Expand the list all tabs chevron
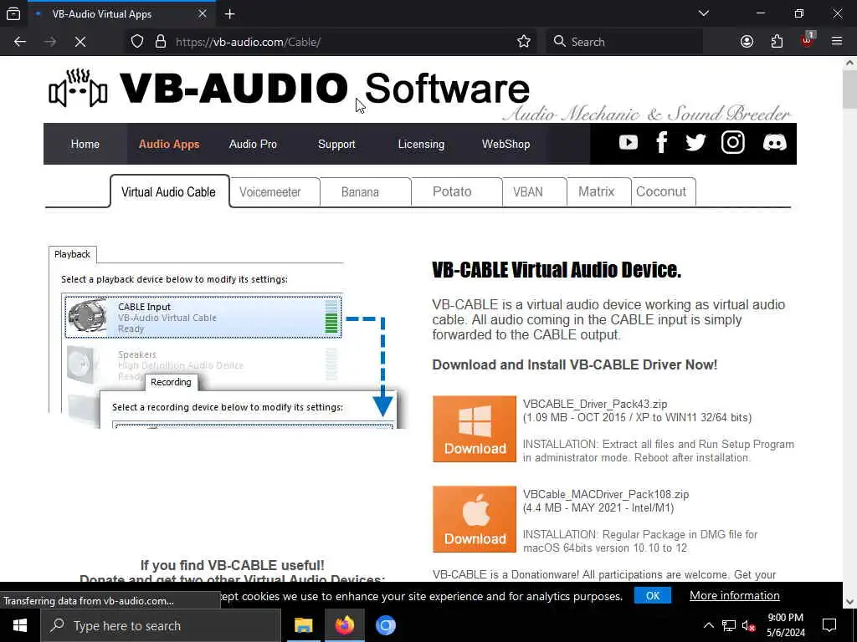The height and width of the screenshot is (642, 857). [x=704, y=14]
